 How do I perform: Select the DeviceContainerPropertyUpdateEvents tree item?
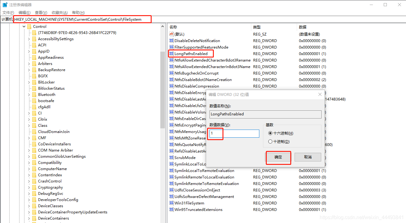pyautogui.click(x=73, y=212)
